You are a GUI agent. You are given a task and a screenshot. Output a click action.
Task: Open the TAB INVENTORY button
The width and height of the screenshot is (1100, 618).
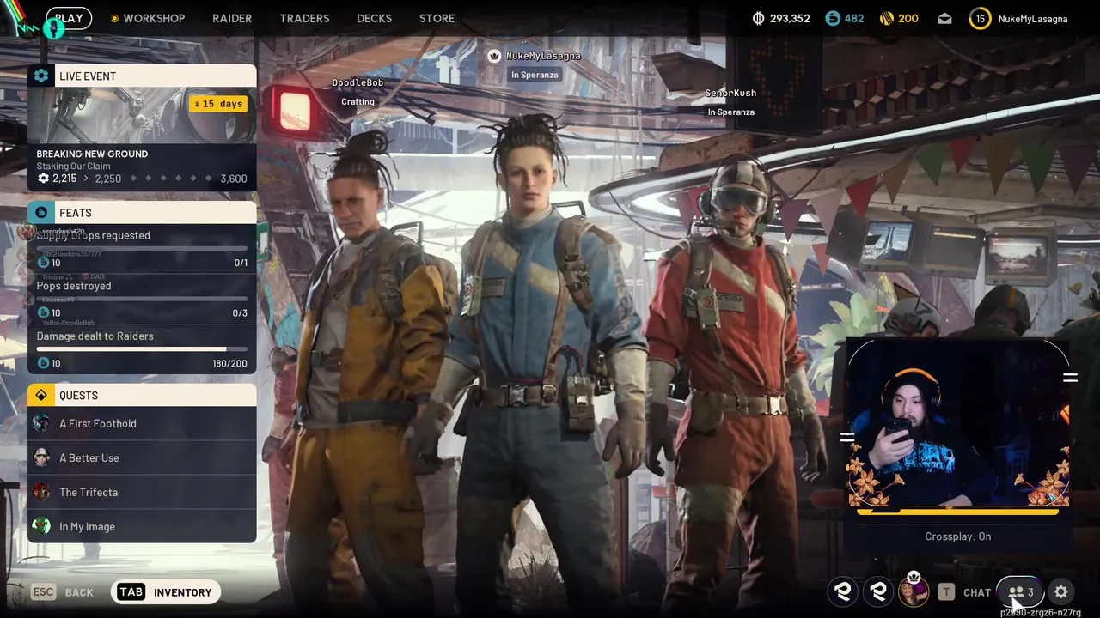tap(167, 592)
